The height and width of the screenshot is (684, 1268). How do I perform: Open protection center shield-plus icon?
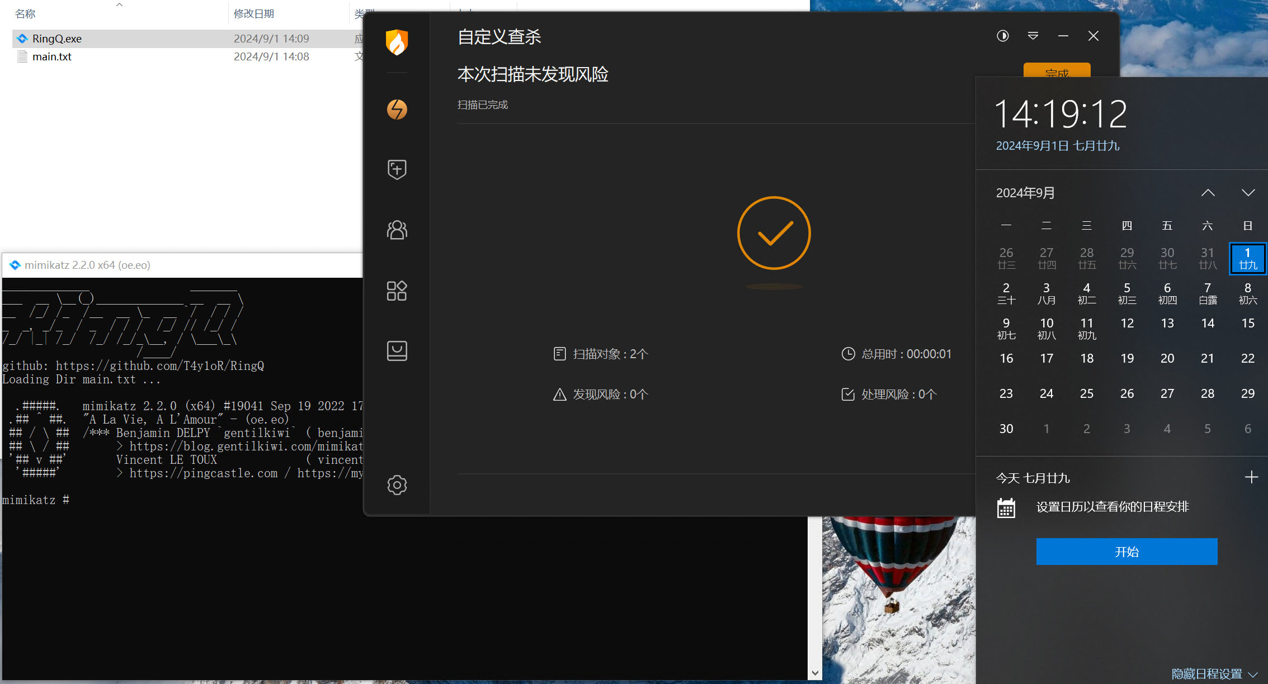pos(397,169)
